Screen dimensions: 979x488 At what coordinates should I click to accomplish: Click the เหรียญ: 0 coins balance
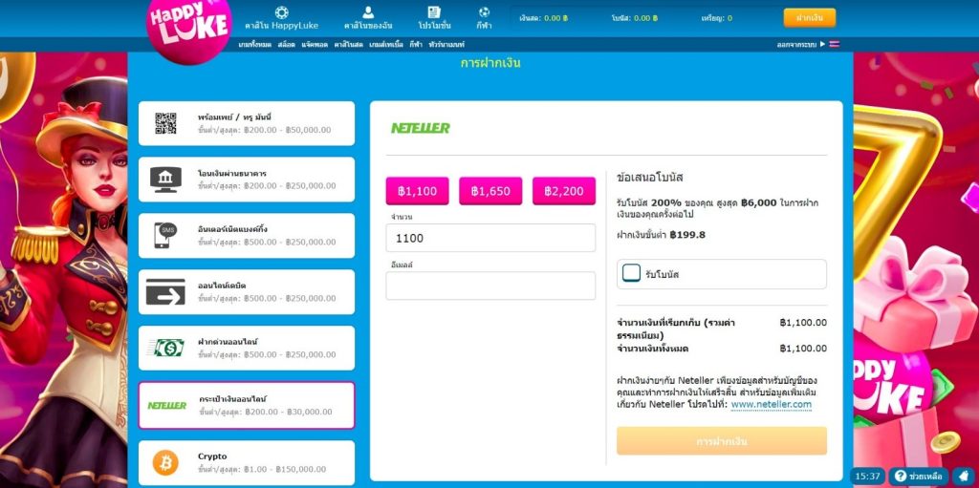coord(717,18)
